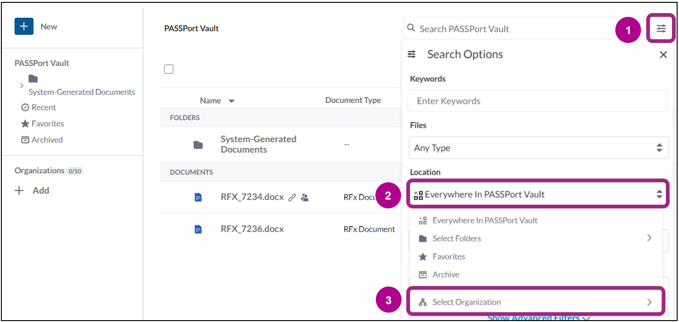Viewport: 679px width, 322px height.
Task: Click link icon beside RFX_7234.docx
Action: click(x=292, y=198)
